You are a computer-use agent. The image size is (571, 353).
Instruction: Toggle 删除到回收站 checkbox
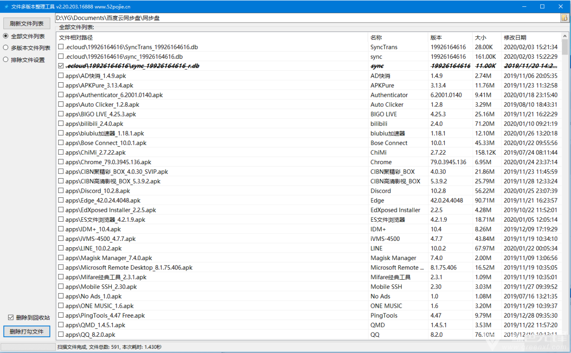[11, 318]
